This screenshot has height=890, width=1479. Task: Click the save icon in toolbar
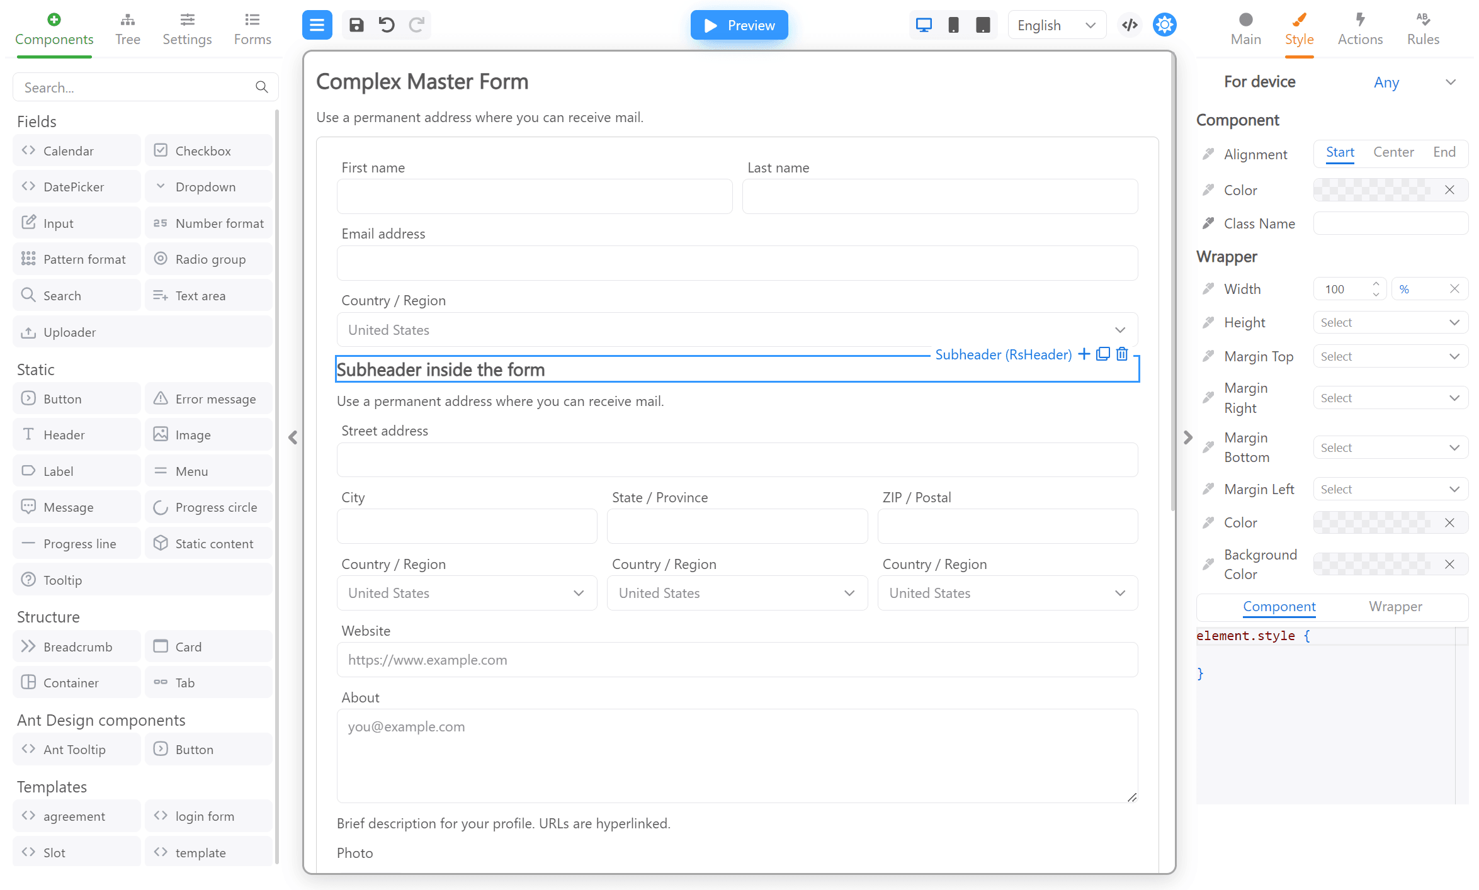pos(356,25)
